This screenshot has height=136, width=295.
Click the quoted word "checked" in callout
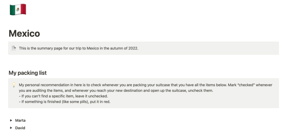point(246,85)
